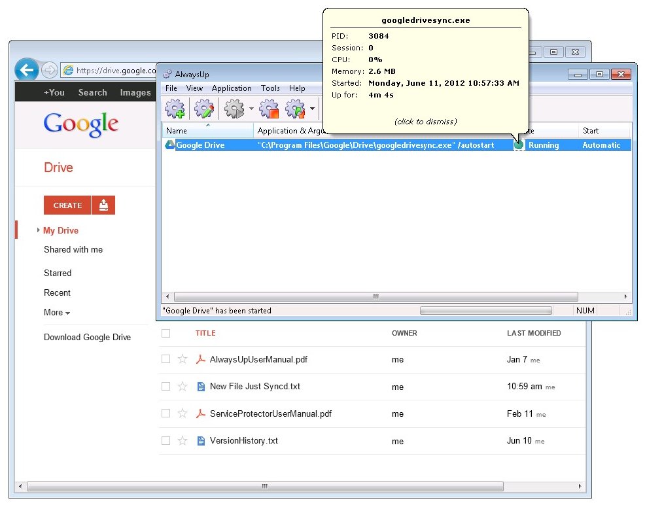Click the googledrivesync.exe tooltip to dismiss it

coord(425,71)
